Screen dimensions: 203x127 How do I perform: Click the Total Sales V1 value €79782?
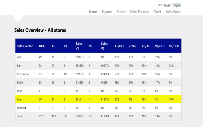tap(80, 116)
